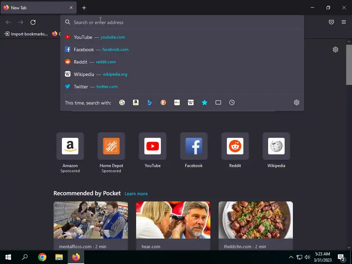The image size is (352, 264).
Task: Click Firefox bookmark icon in bookmarks toolbar
Action: [x=55, y=34]
